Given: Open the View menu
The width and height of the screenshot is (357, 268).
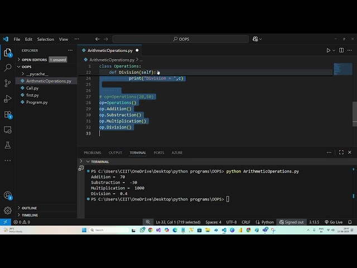Looking at the screenshot, I should click(x=64, y=39).
